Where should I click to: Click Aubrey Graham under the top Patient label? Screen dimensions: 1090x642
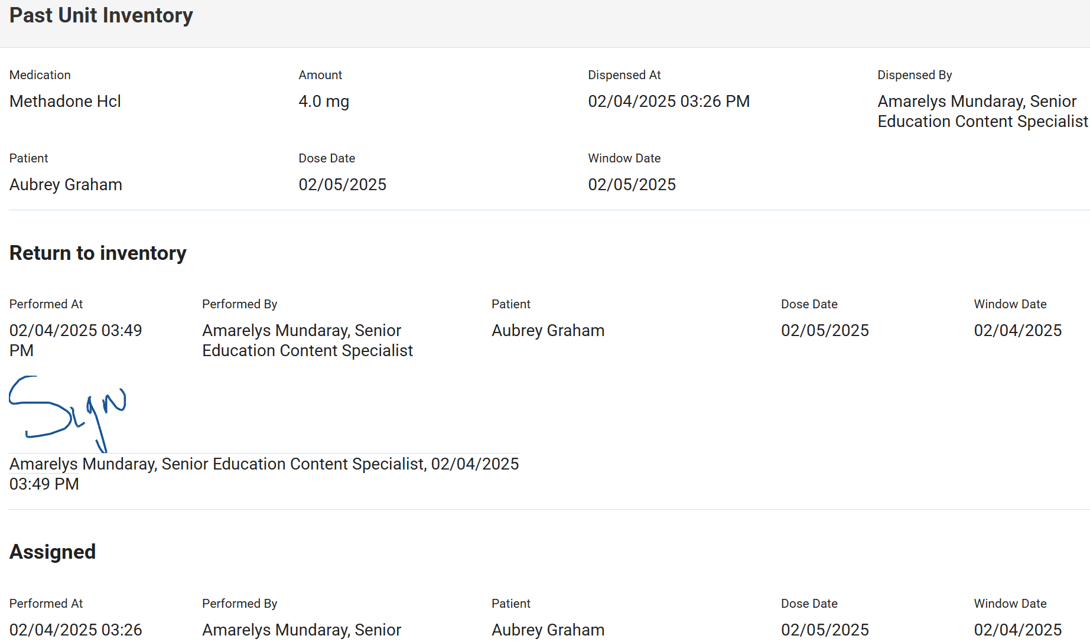coord(66,185)
